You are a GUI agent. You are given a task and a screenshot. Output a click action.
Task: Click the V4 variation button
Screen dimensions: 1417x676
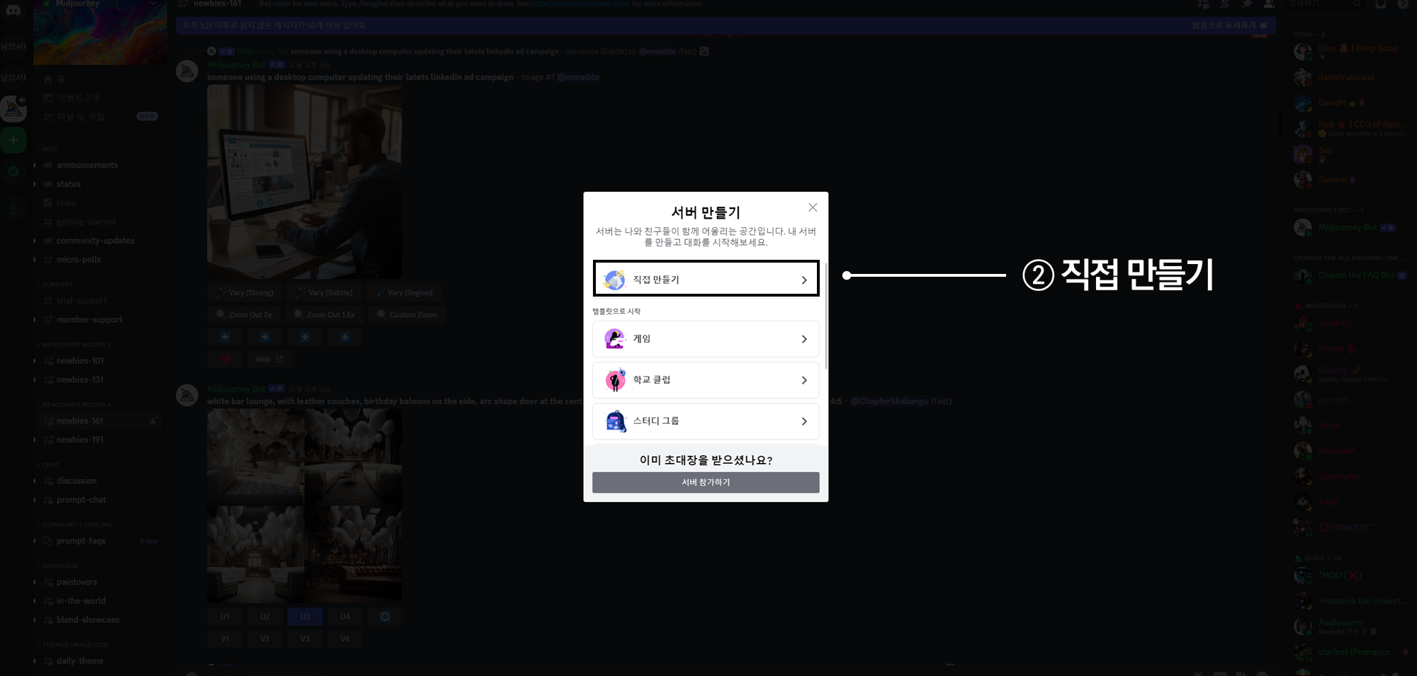click(345, 638)
